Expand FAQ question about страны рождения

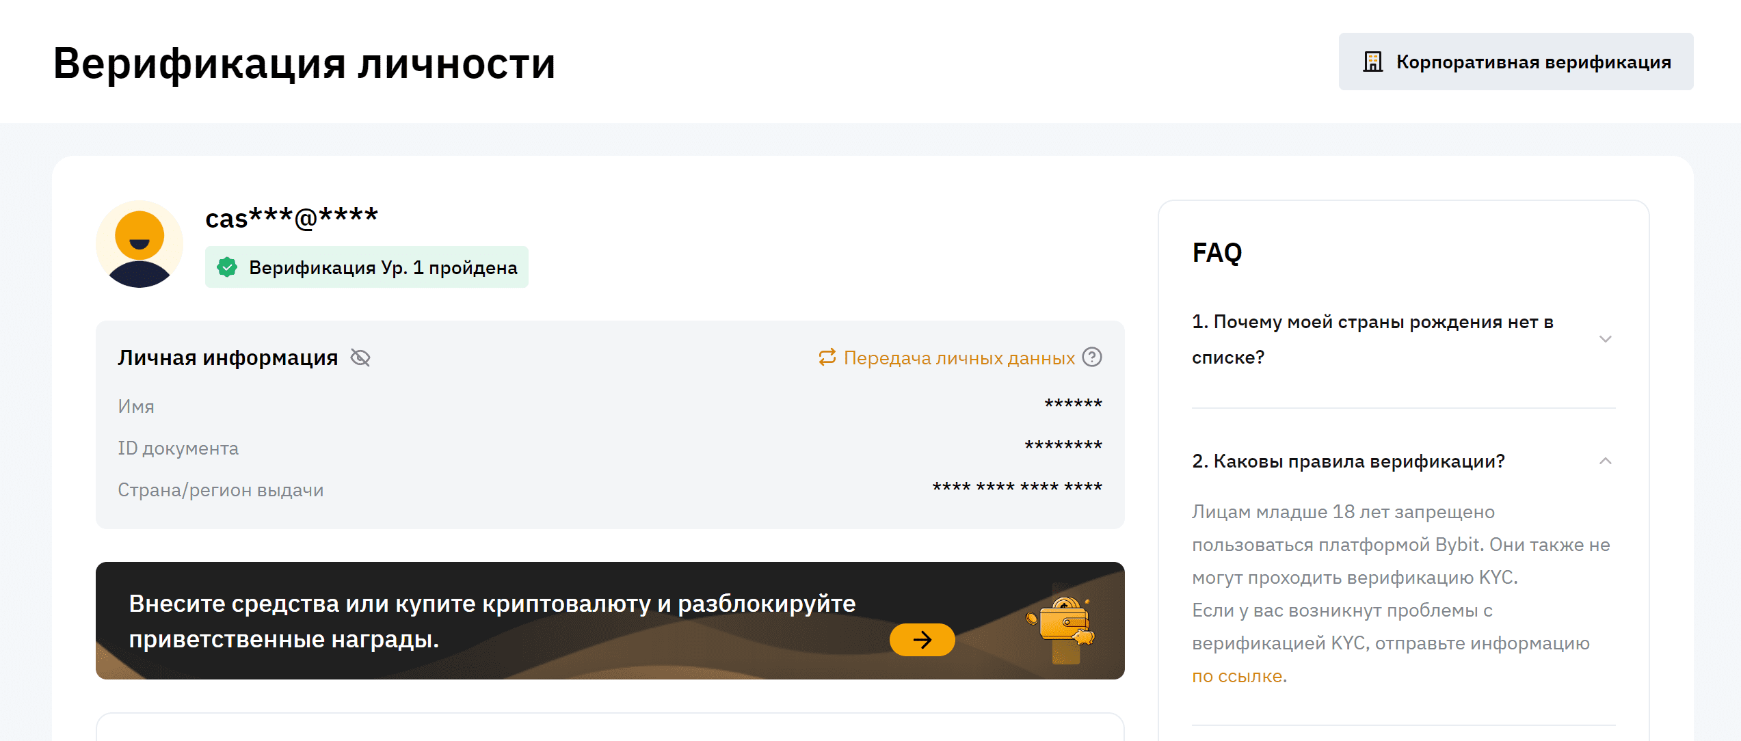click(1605, 339)
